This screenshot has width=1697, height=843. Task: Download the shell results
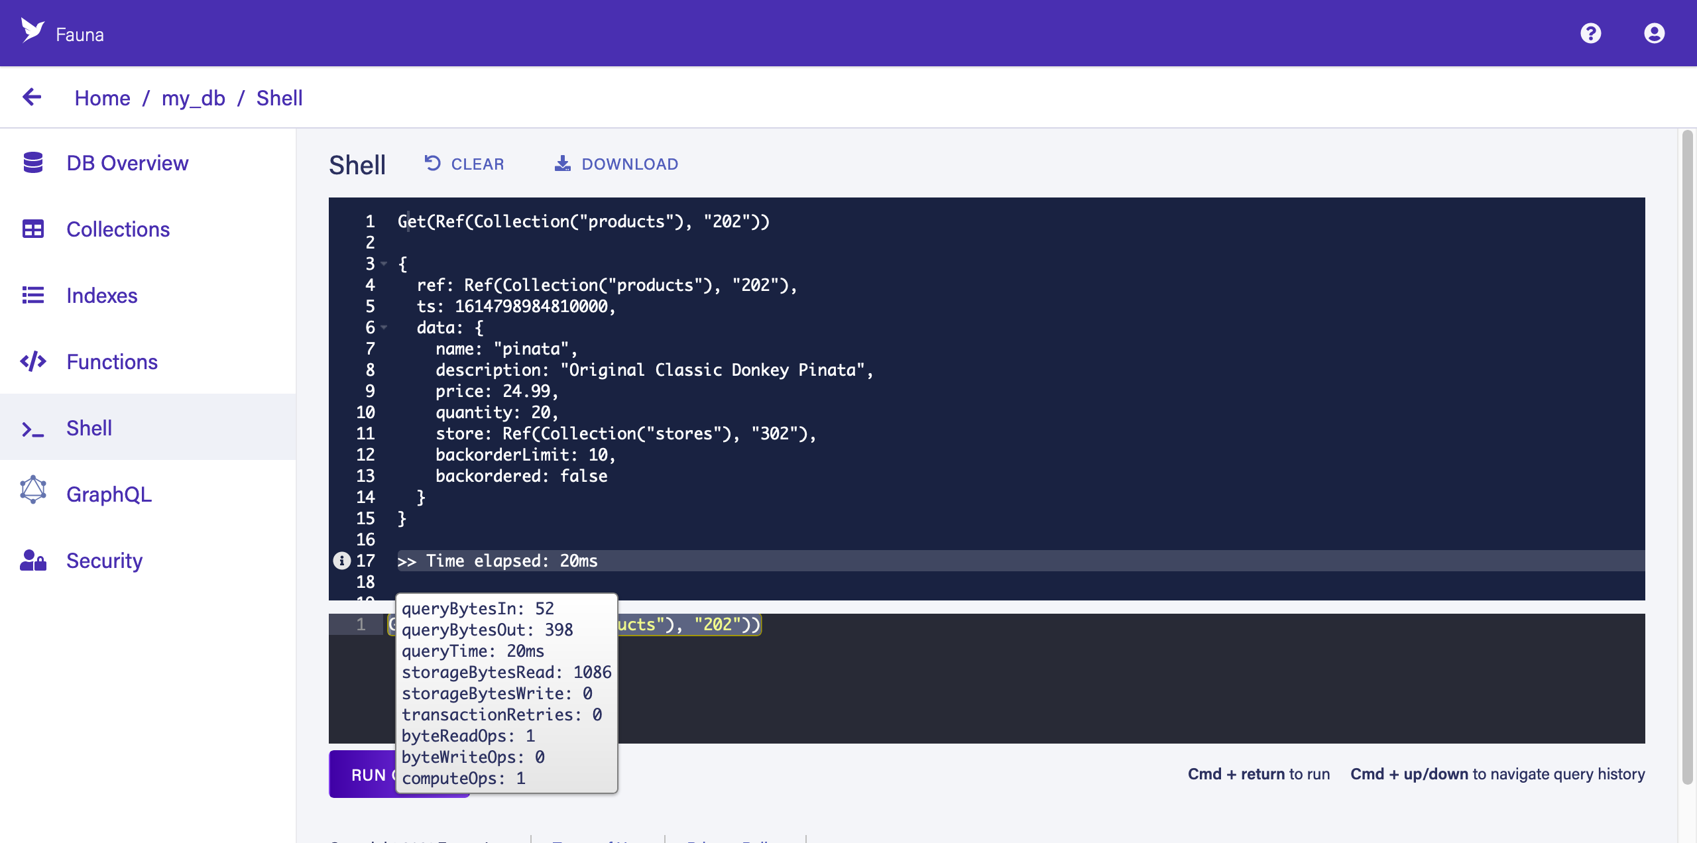615,164
